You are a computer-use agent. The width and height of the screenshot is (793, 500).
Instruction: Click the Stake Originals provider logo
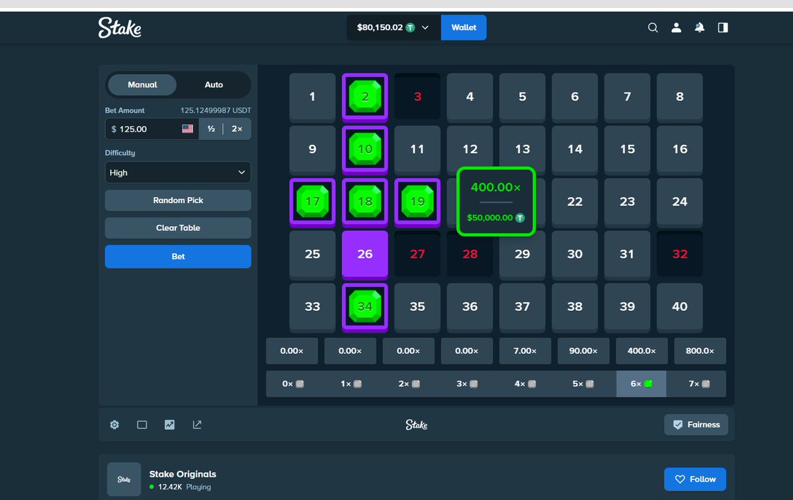pos(124,479)
